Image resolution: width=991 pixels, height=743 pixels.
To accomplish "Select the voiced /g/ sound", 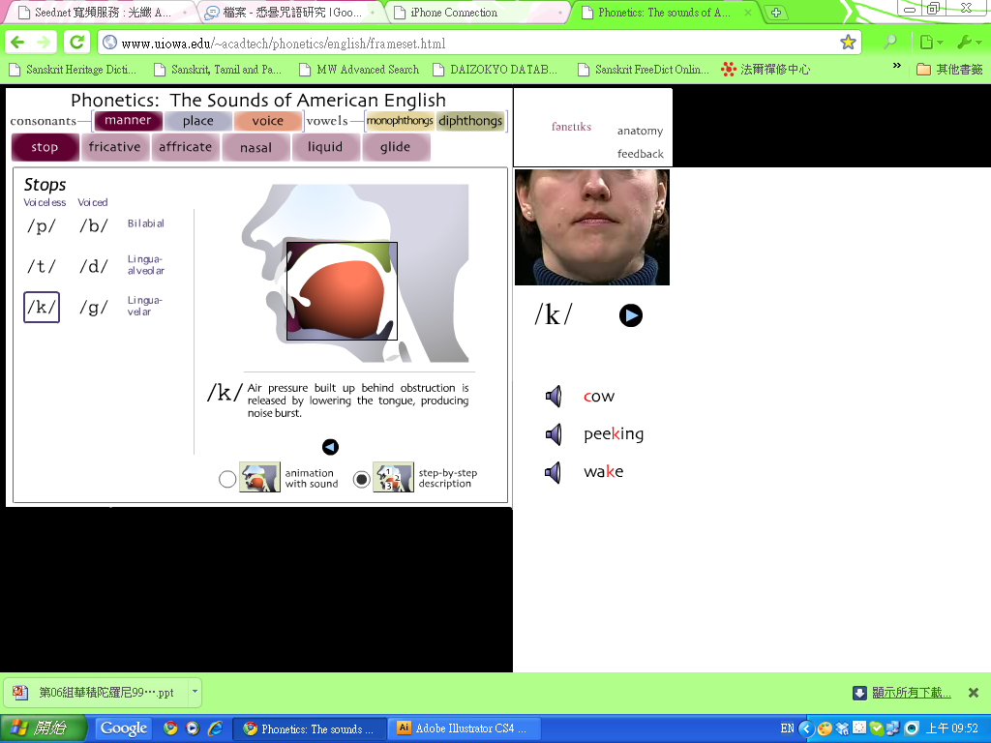I will (x=94, y=308).
